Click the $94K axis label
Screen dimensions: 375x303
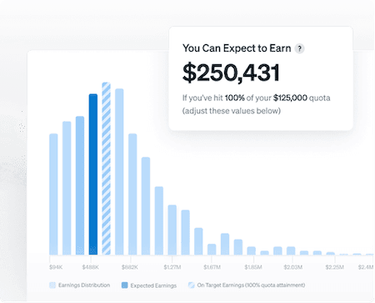[x=56, y=267]
